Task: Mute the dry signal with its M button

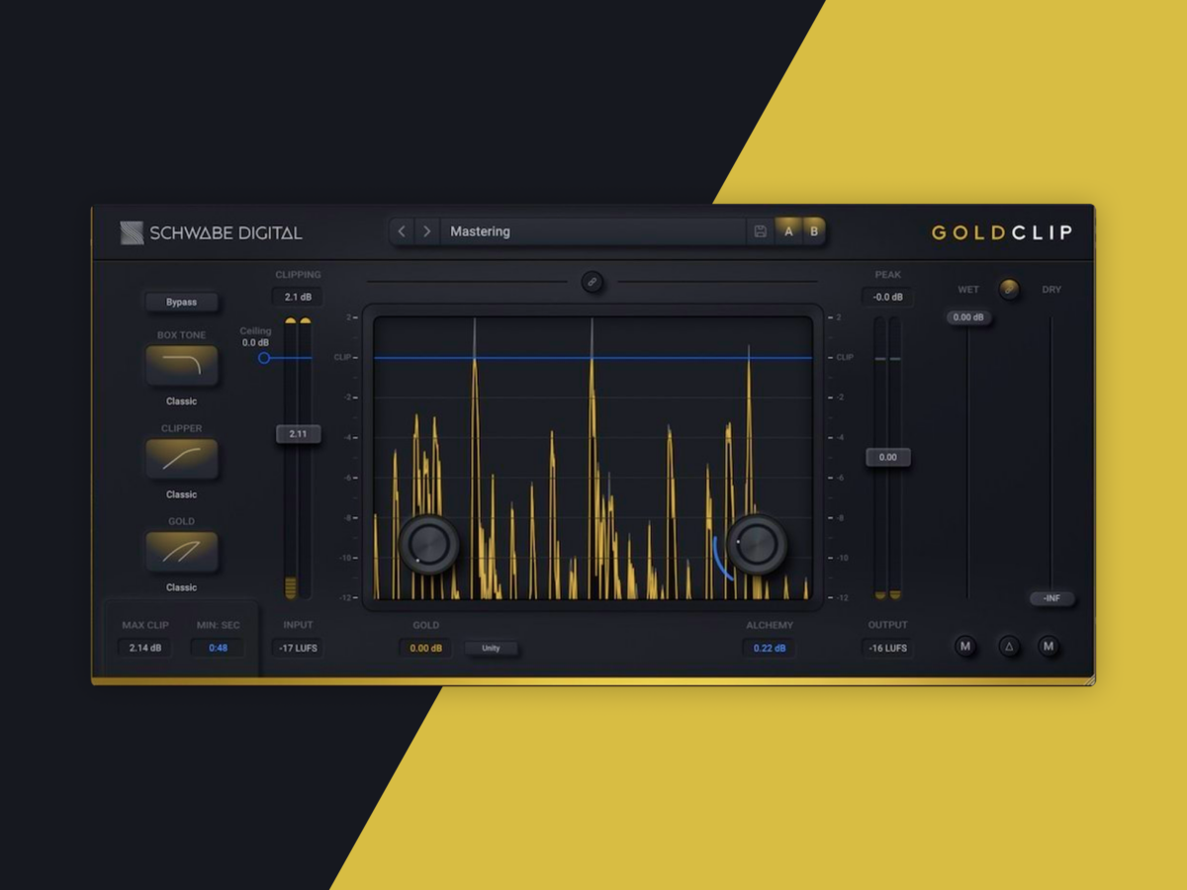Action: pos(1050,647)
